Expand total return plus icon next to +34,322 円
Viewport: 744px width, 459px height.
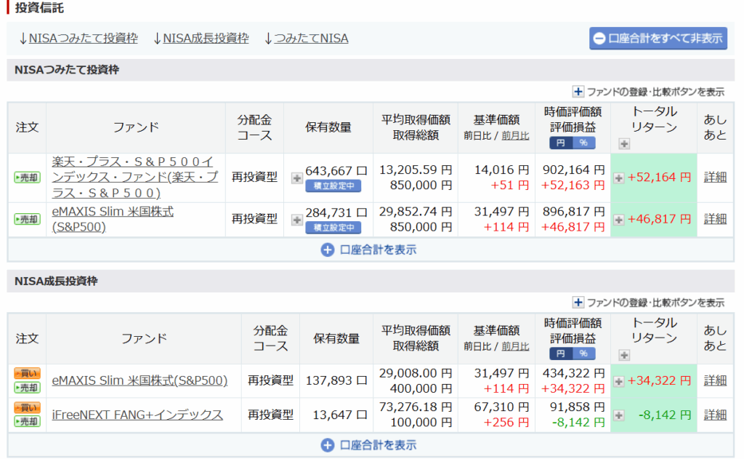tap(618, 381)
